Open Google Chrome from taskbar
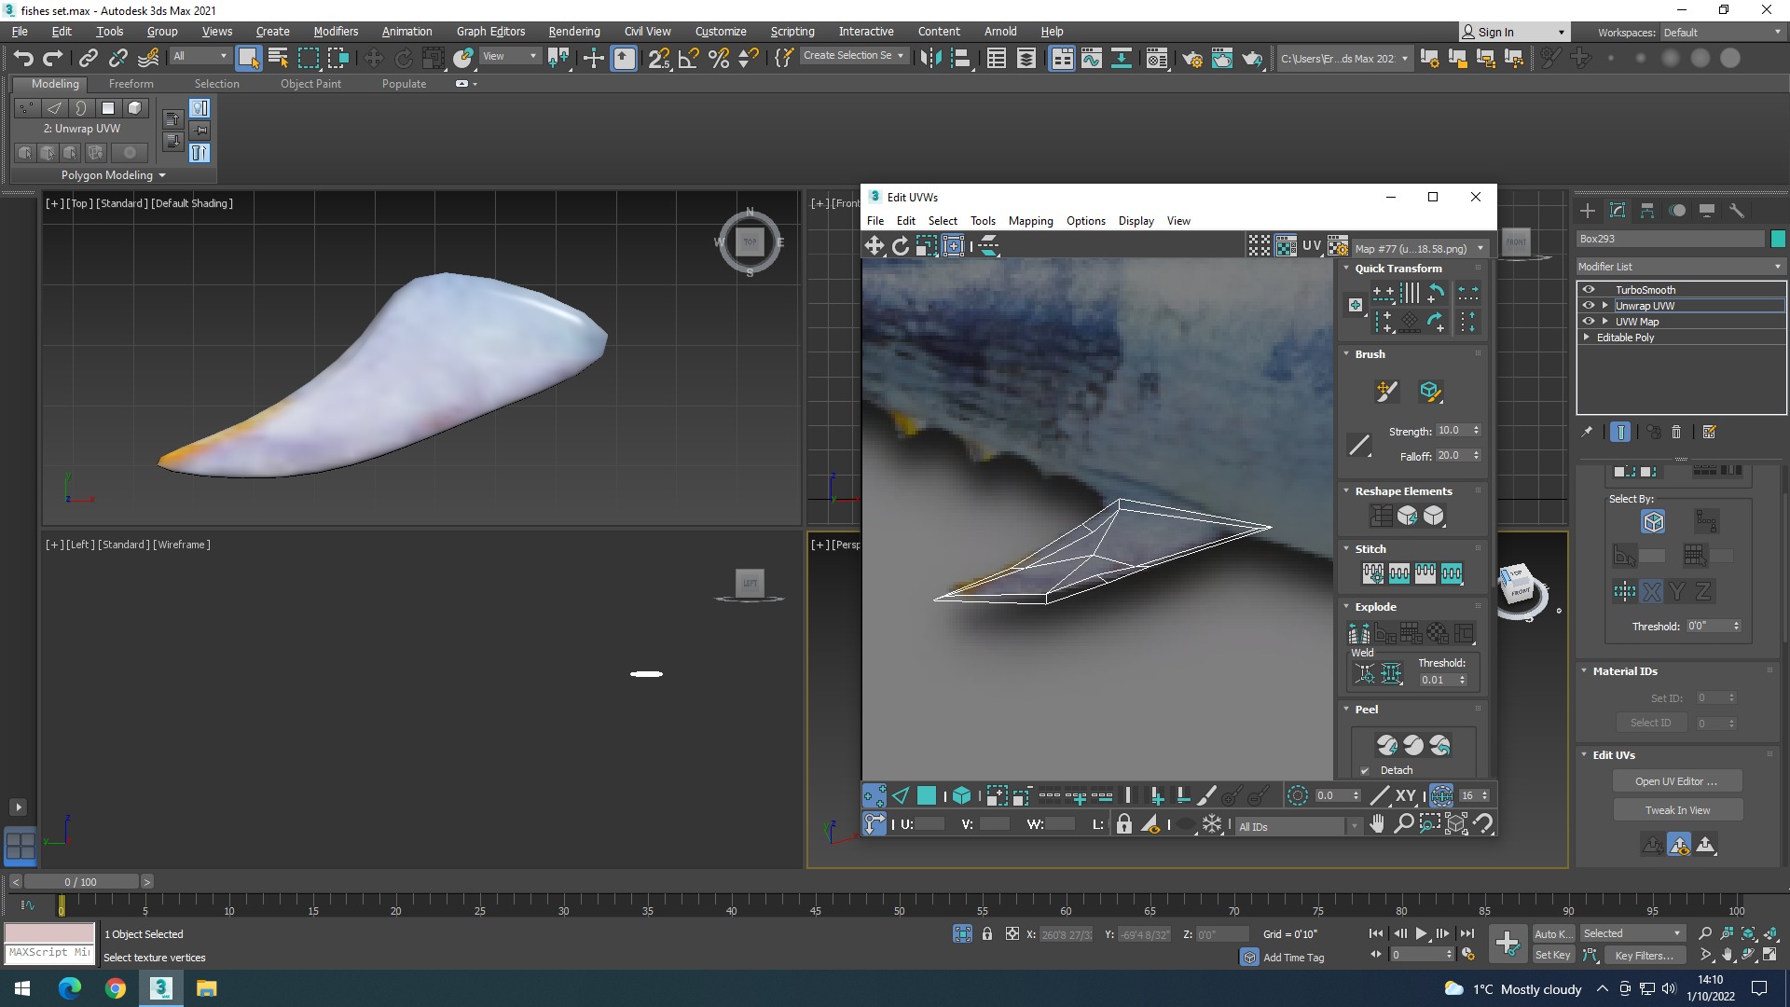1790x1007 pixels. (116, 988)
